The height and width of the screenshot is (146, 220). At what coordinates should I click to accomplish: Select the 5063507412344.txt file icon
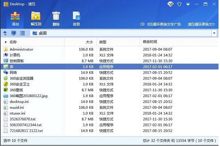5,125
